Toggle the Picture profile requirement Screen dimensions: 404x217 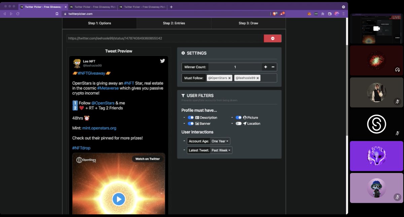pos(239,118)
